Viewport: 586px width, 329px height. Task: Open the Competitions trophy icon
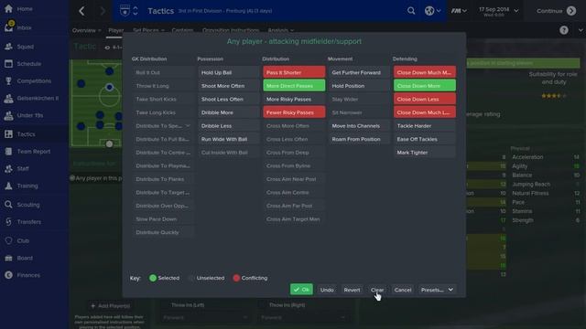pos(8,80)
